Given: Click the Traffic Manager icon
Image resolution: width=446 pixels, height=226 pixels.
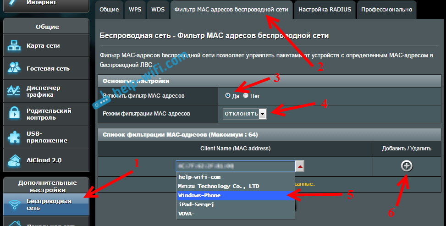Looking at the screenshot, I should 14,91.
